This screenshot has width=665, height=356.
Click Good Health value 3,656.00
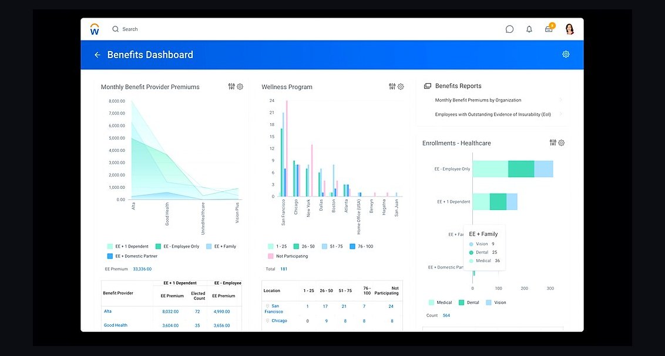click(222, 326)
